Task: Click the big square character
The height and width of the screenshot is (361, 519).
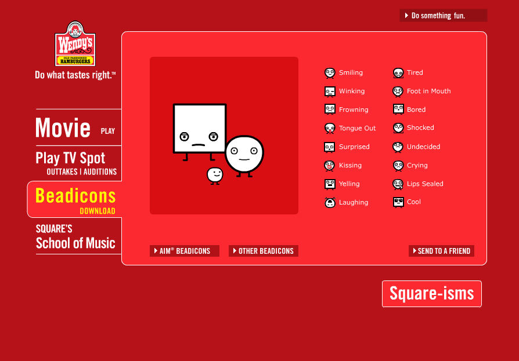Action: coord(200,132)
